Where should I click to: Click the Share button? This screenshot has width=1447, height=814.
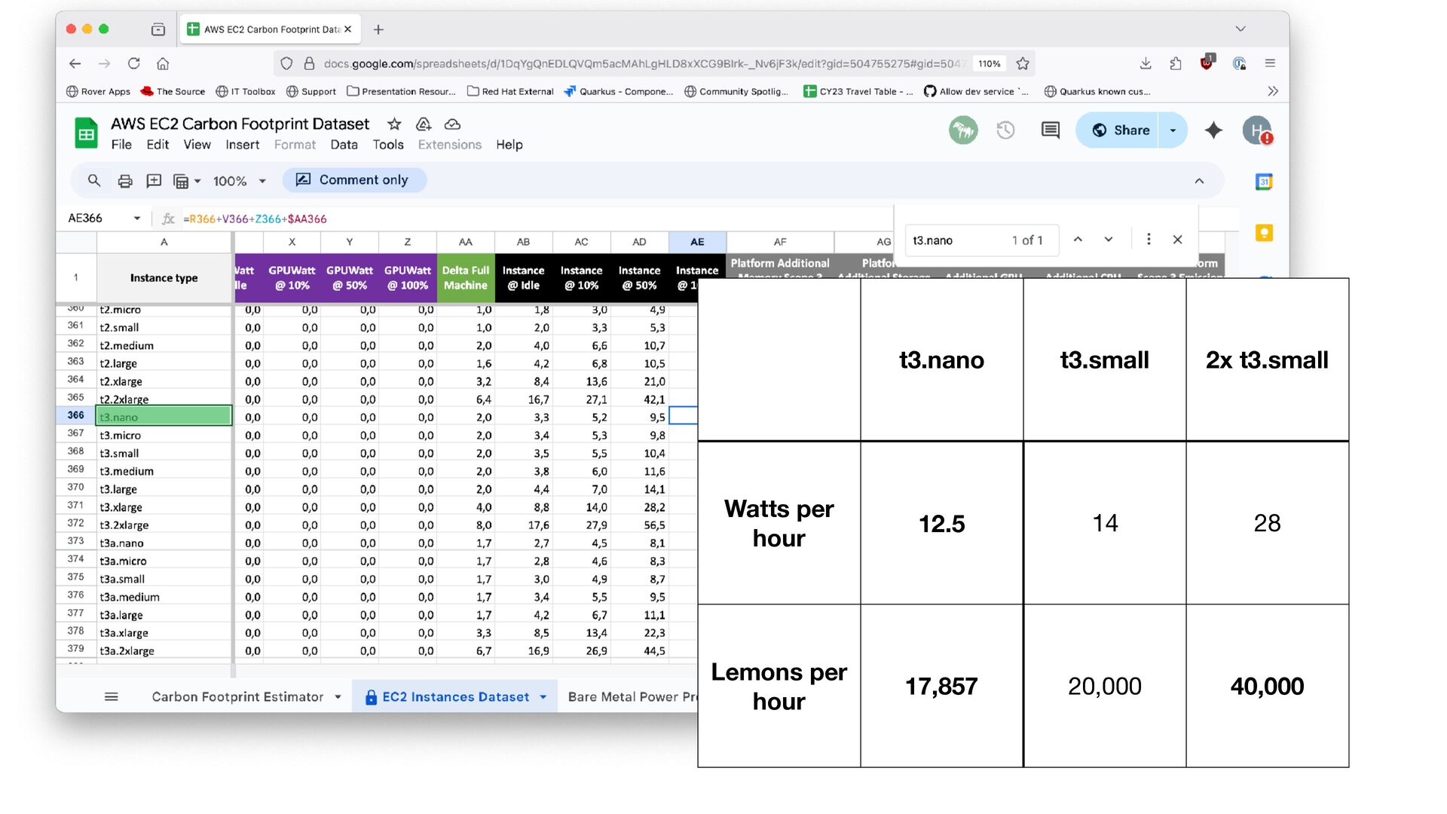coord(1121,130)
